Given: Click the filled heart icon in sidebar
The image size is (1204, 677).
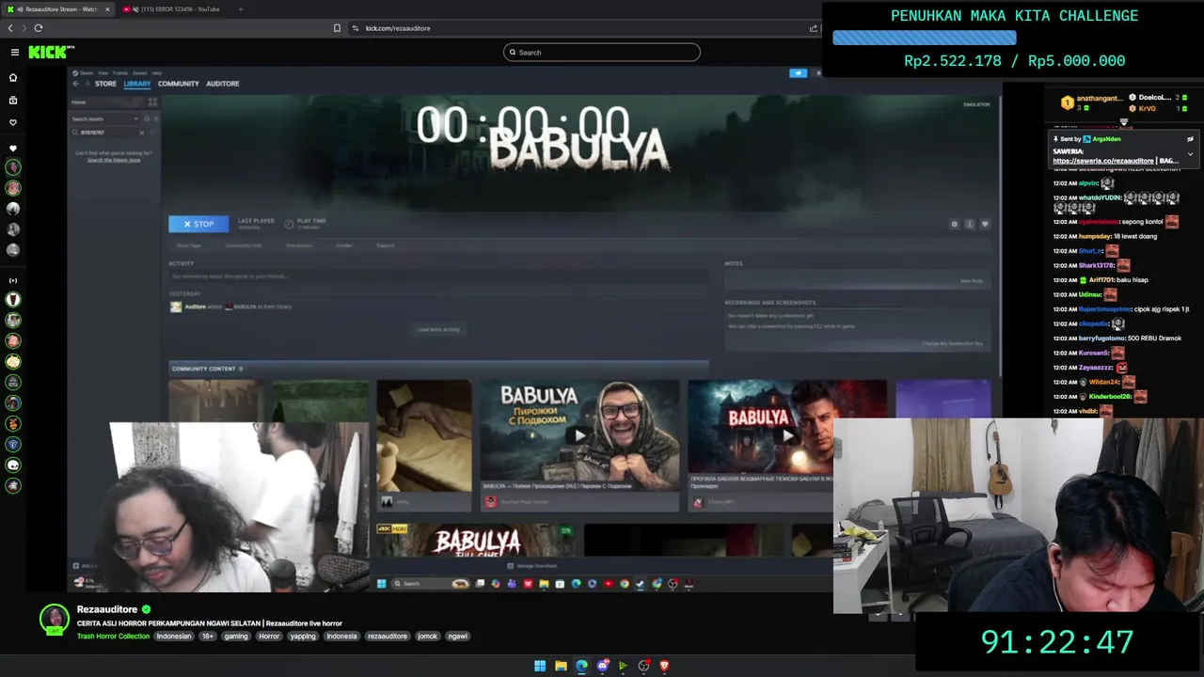Looking at the screenshot, I should pyautogui.click(x=13, y=149).
